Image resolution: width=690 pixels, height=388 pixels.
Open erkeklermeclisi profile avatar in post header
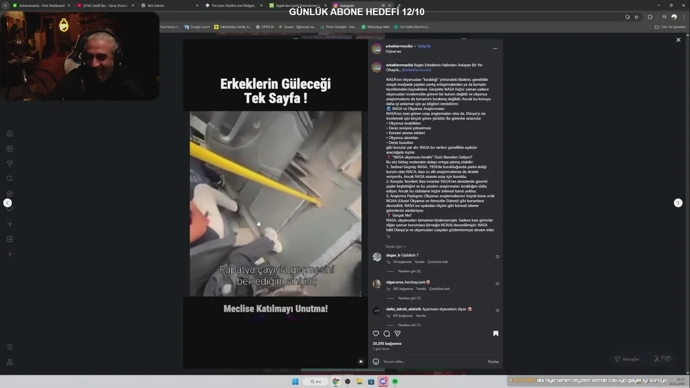tap(377, 48)
